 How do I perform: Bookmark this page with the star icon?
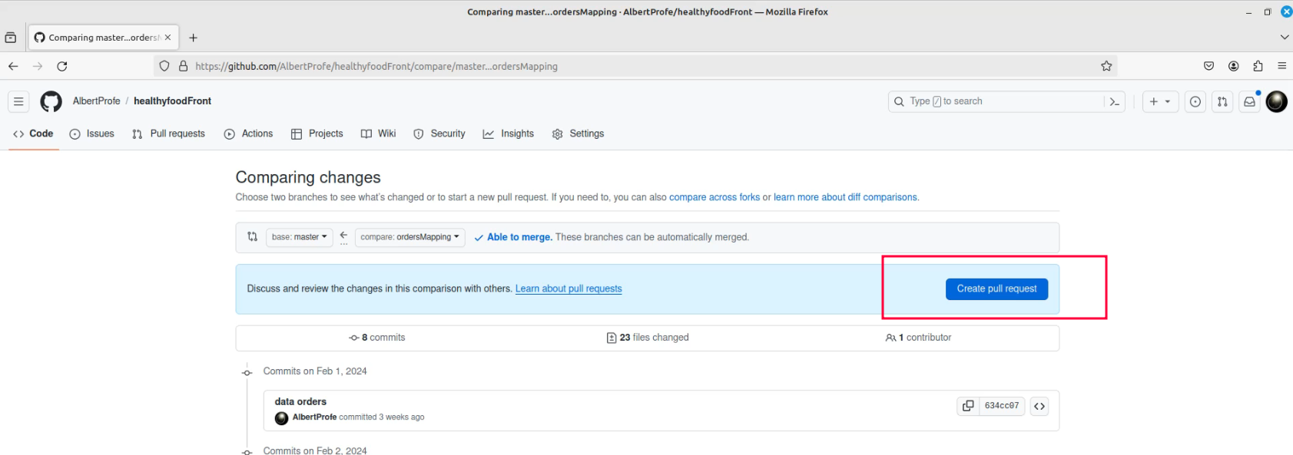tap(1106, 66)
